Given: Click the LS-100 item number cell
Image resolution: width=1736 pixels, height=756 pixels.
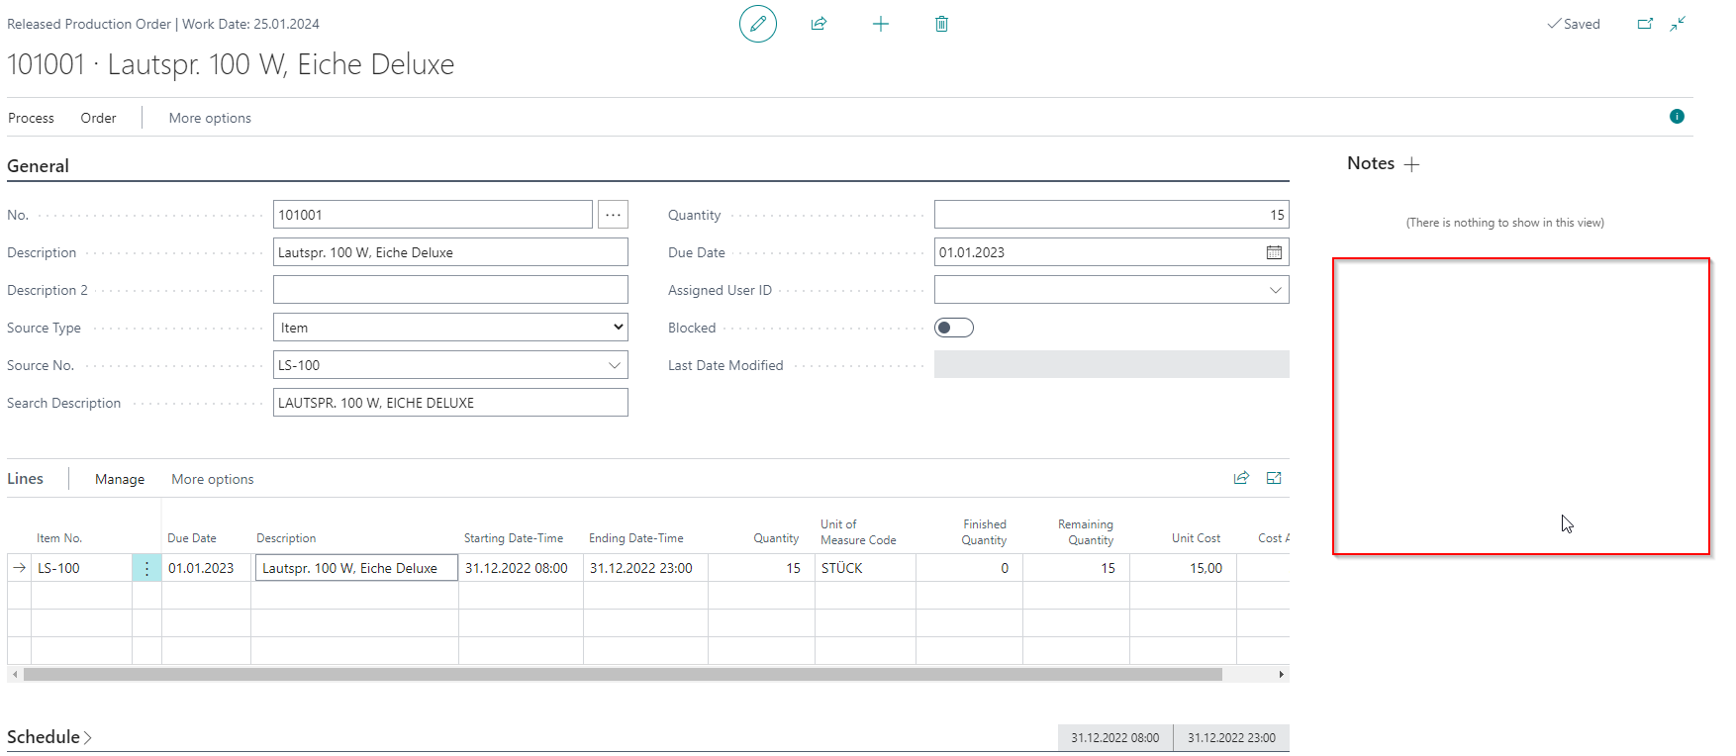Looking at the screenshot, I should [x=81, y=568].
